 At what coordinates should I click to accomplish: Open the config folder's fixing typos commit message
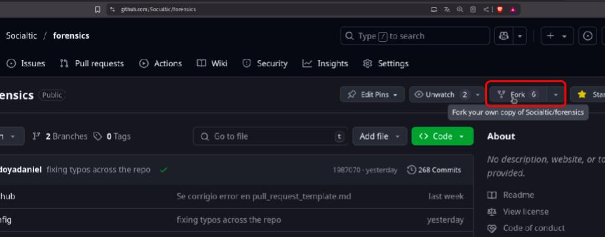pyautogui.click(x=229, y=220)
